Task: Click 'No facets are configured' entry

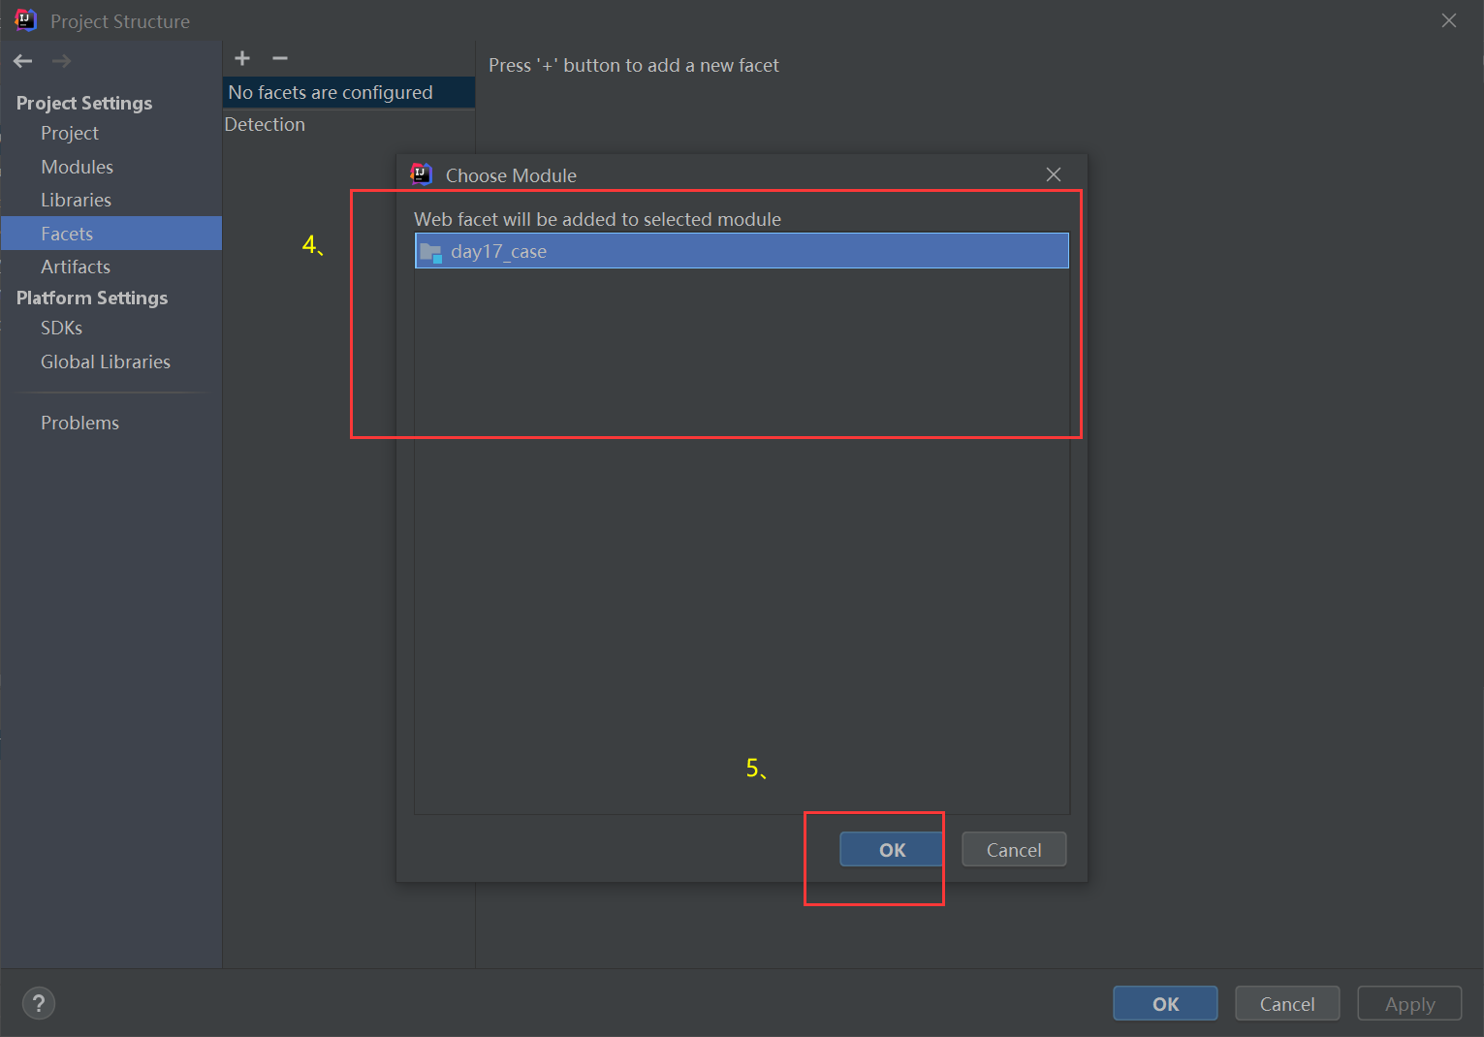Action: [349, 92]
